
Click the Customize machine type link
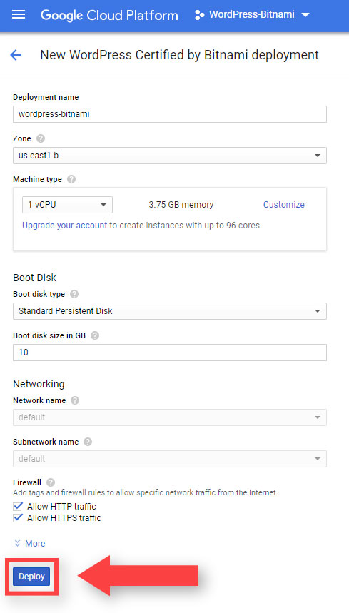[x=284, y=205]
